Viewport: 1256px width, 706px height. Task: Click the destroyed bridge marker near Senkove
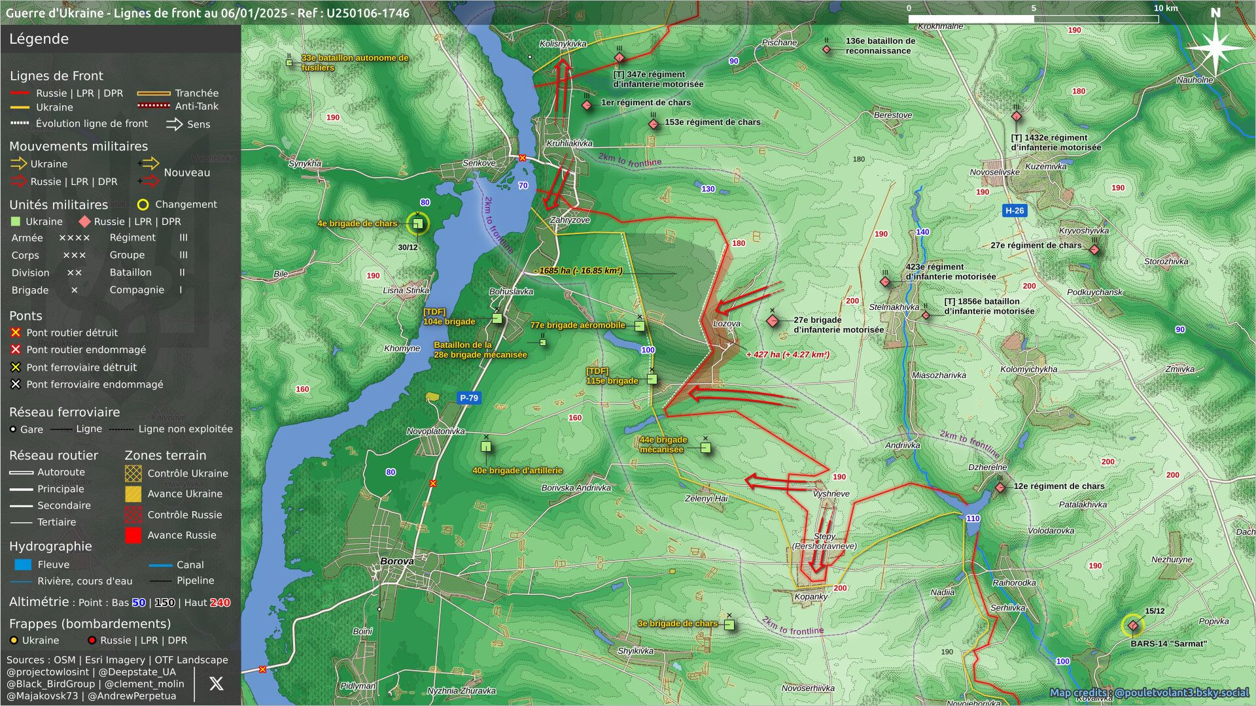coord(522,158)
